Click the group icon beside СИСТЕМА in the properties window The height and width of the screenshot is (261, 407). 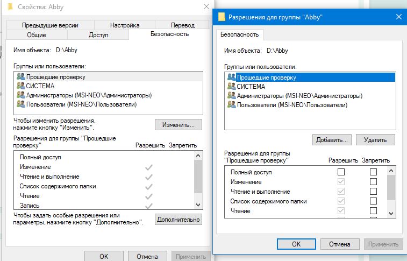21,86
